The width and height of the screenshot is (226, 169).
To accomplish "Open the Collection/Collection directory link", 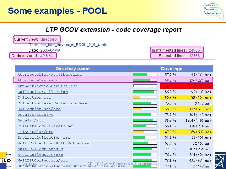I will [42, 92].
